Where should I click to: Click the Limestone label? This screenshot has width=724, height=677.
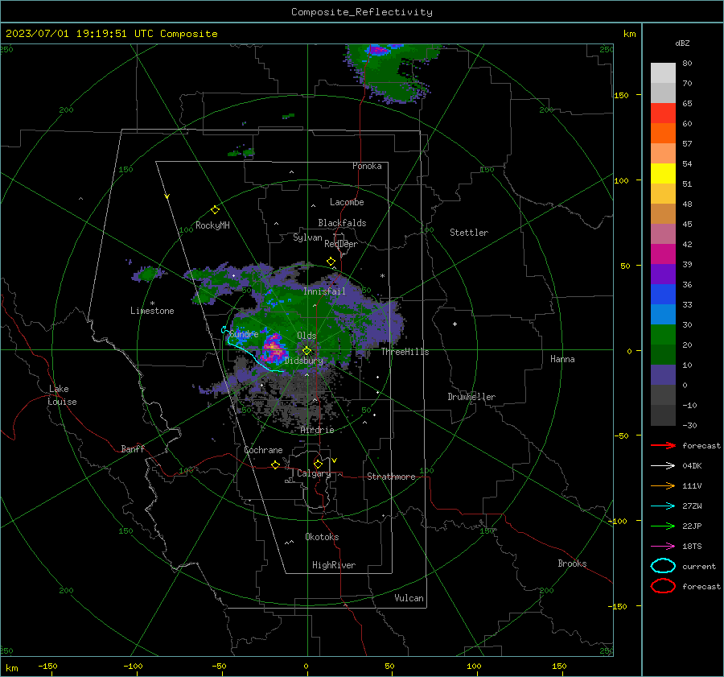tap(152, 311)
